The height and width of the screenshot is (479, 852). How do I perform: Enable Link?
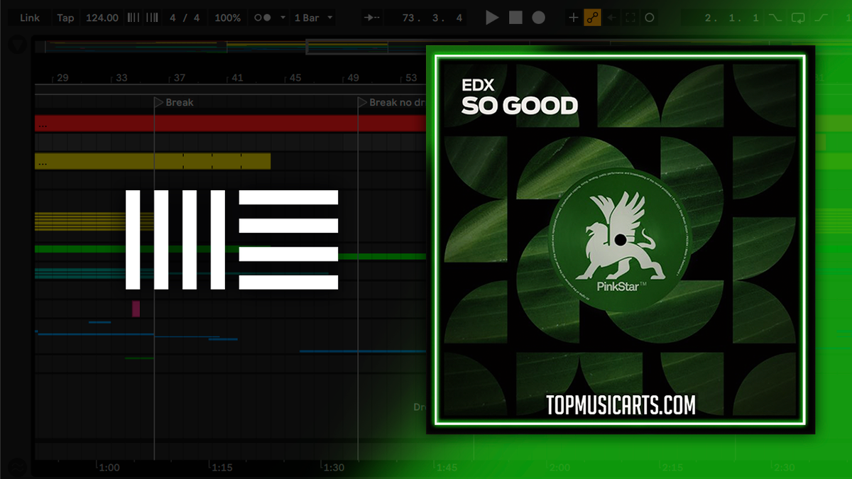(x=28, y=17)
